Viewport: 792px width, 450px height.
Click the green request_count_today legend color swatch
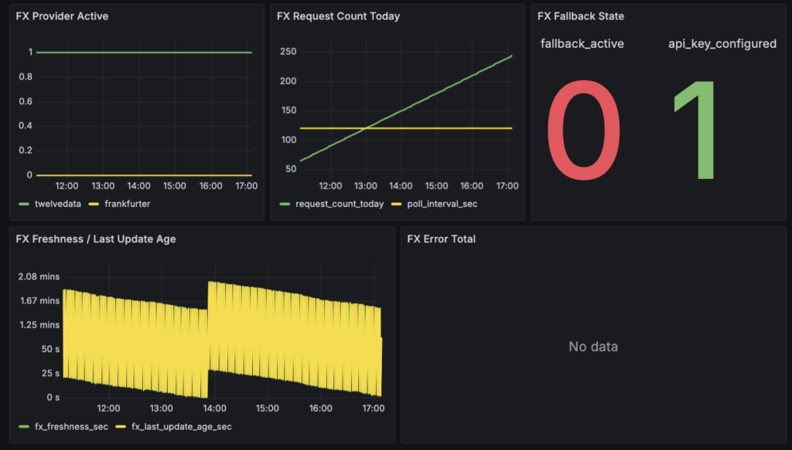[x=285, y=205]
